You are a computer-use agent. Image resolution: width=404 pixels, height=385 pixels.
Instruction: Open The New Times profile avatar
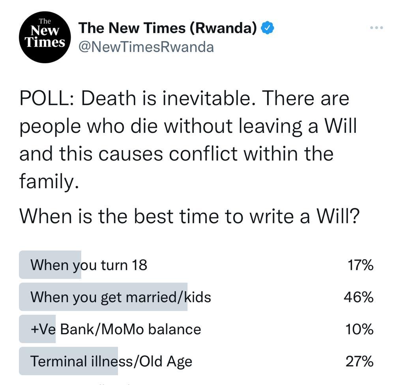[x=44, y=37]
